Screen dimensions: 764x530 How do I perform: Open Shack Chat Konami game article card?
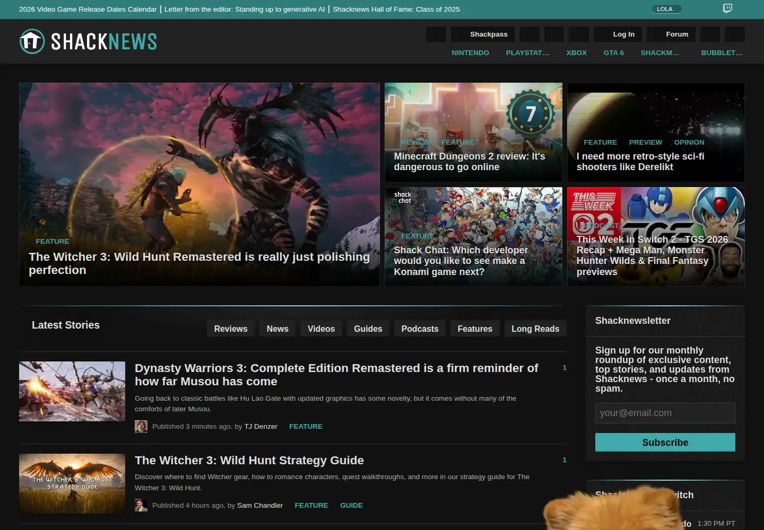[x=473, y=236]
